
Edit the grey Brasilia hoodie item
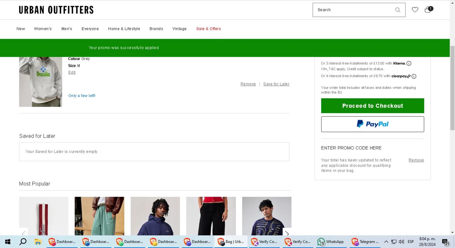tap(72, 72)
